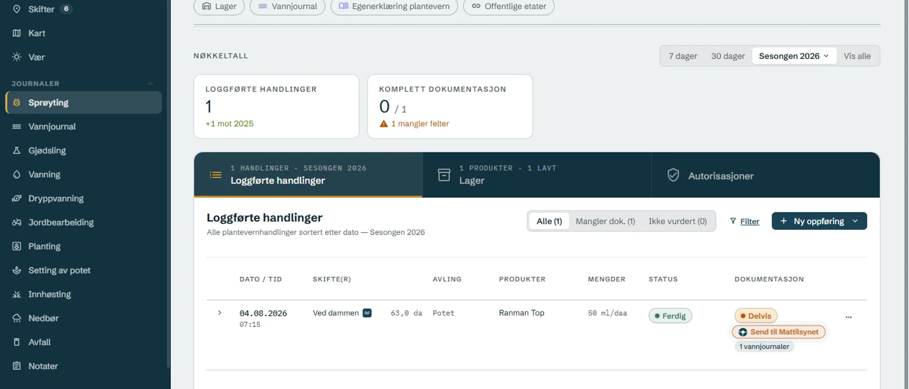Click the Kart map icon
The image size is (909, 389).
pyautogui.click(x=17, y=33)
